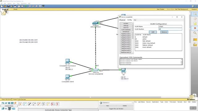Select FastEthernet0/5 interface in sidebar

[x=126, y=42]
